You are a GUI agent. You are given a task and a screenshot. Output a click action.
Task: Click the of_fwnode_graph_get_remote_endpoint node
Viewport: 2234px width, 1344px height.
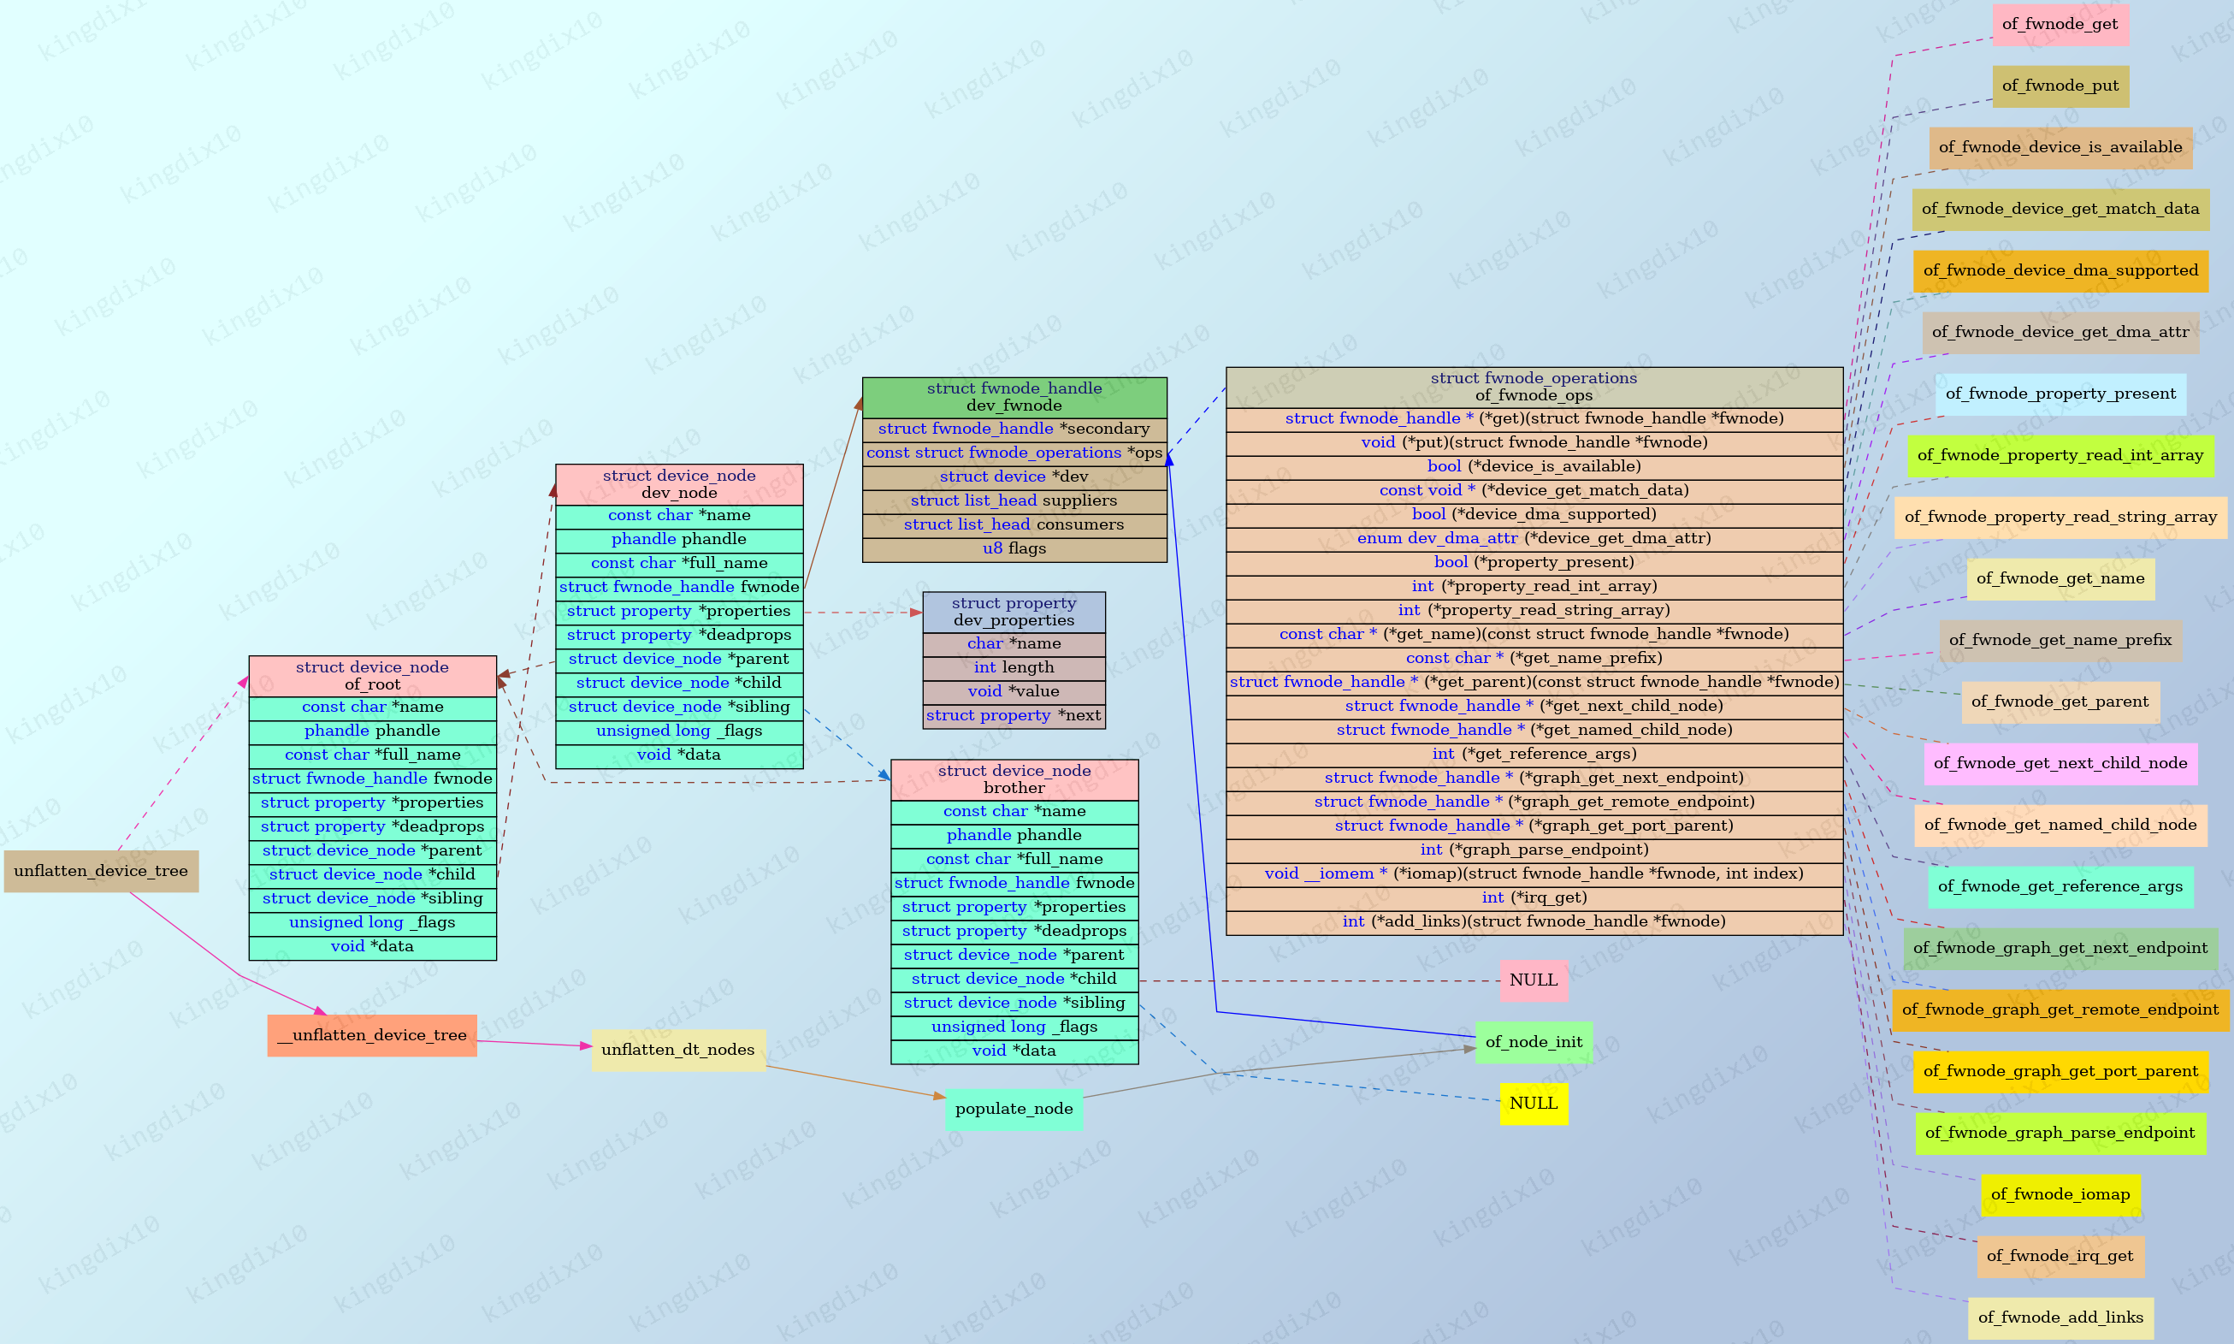pos(2060,1009)
